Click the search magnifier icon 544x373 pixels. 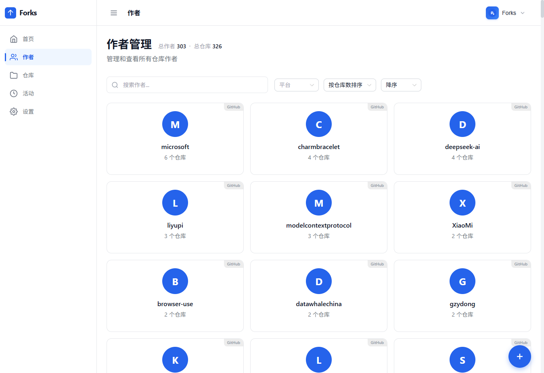click(115, 85)
